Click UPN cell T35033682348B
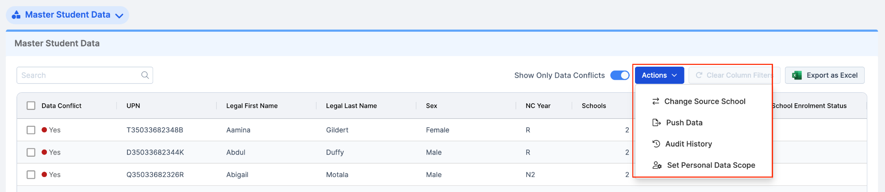885x192 pixels. pos(155,130)
